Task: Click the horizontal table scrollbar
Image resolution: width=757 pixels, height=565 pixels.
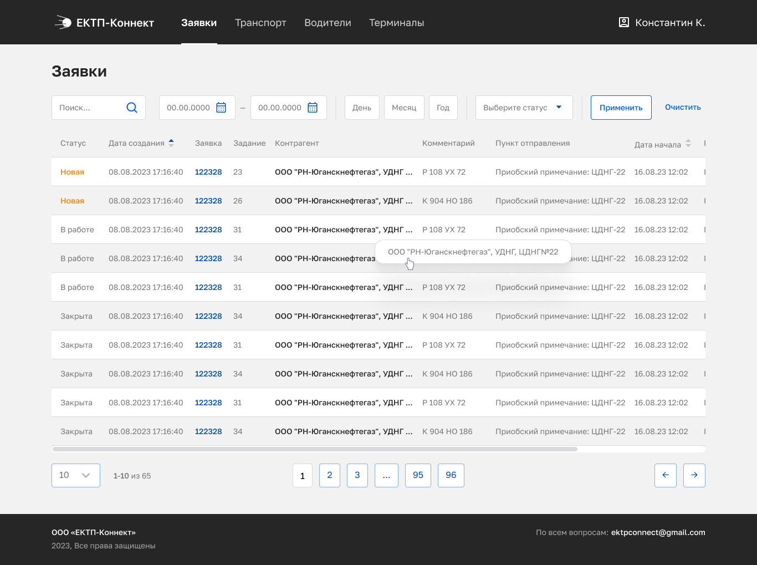Action: click(315, 449)
